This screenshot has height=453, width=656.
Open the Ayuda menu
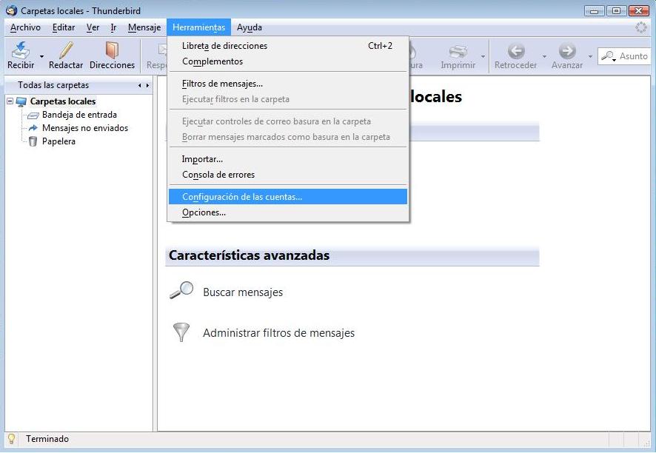point(250,27)
